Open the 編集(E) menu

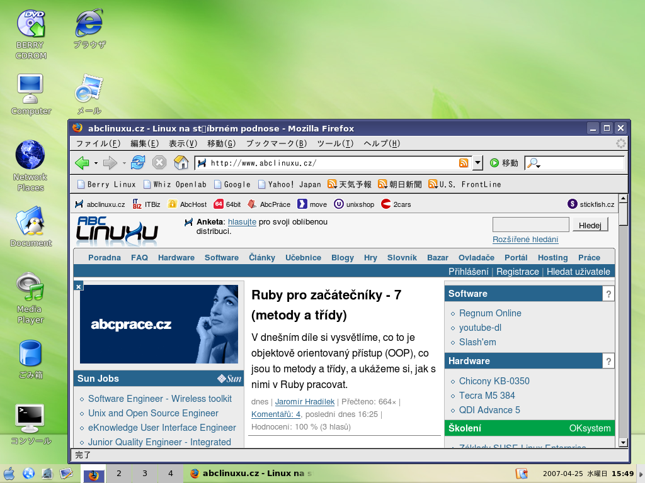coord(144,143)
